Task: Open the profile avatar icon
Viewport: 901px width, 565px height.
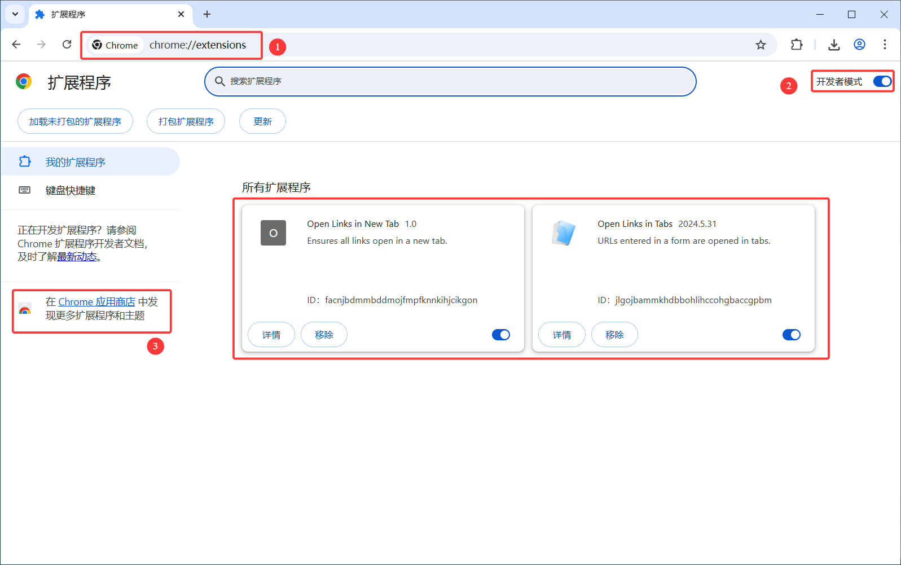Action: 859,45
